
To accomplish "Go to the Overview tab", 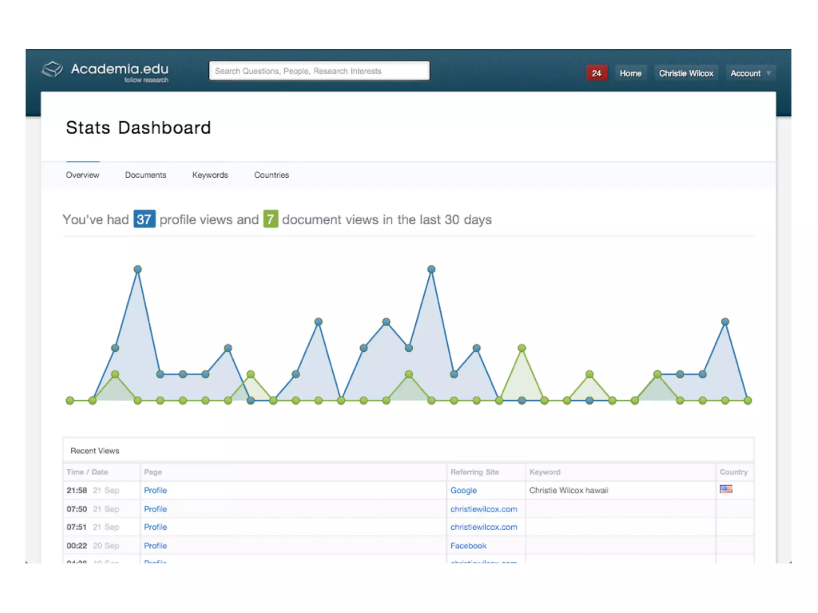I will [x=83, y=175].
